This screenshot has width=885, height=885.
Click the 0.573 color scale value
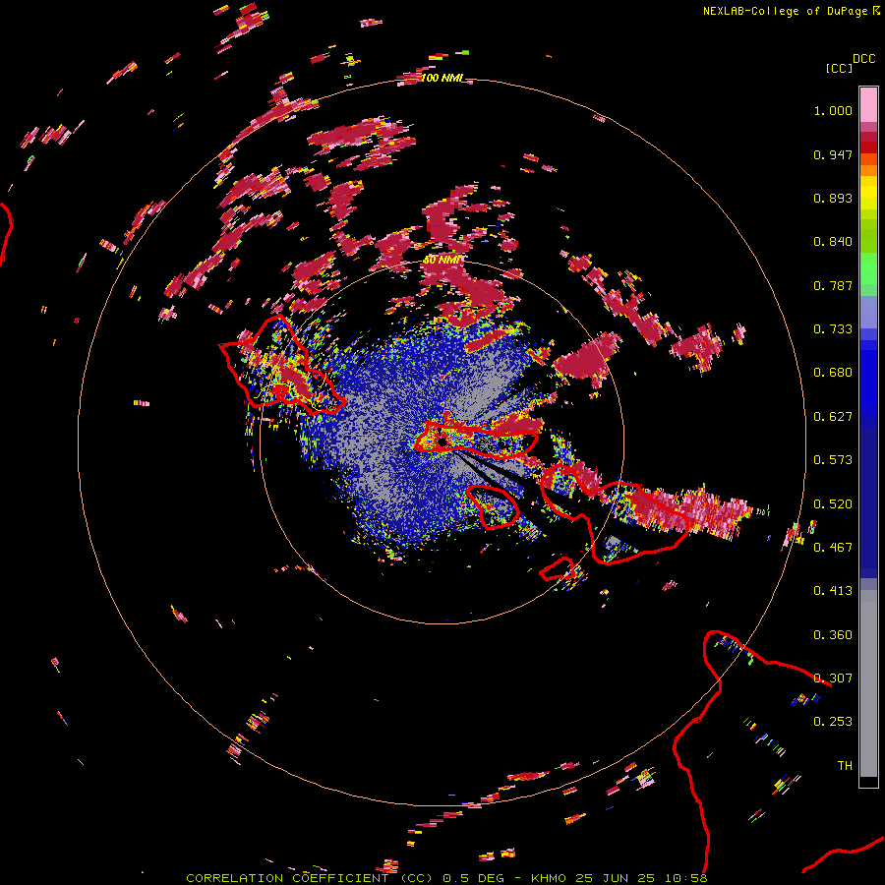pos(833,460)
